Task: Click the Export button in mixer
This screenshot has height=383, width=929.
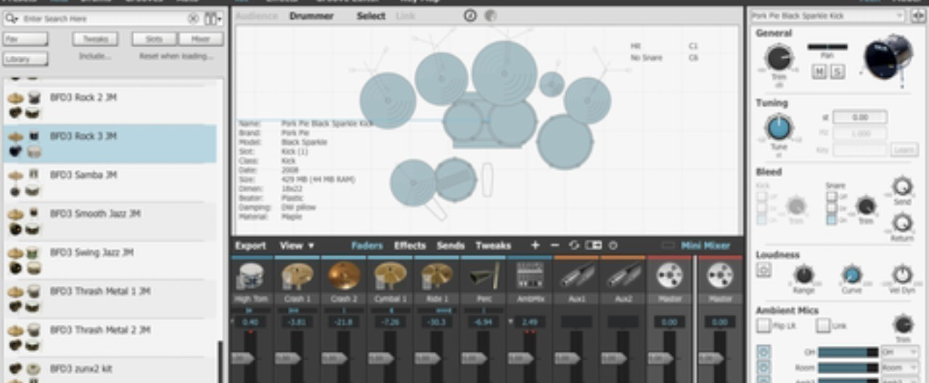Action: 250,245
